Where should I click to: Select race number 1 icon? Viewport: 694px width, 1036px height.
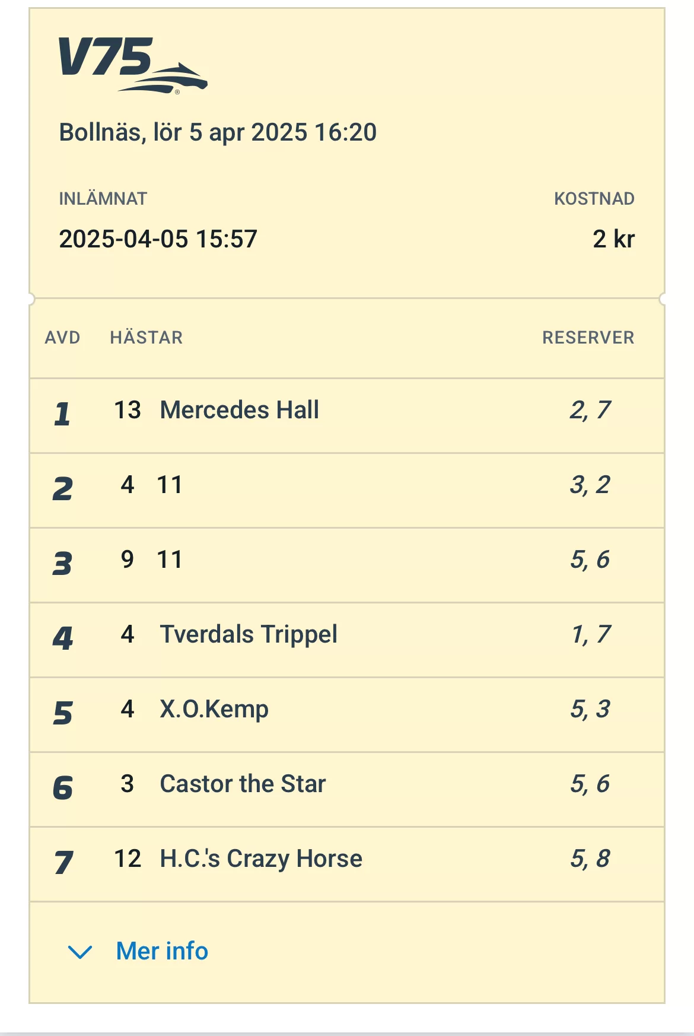point(62,414)
